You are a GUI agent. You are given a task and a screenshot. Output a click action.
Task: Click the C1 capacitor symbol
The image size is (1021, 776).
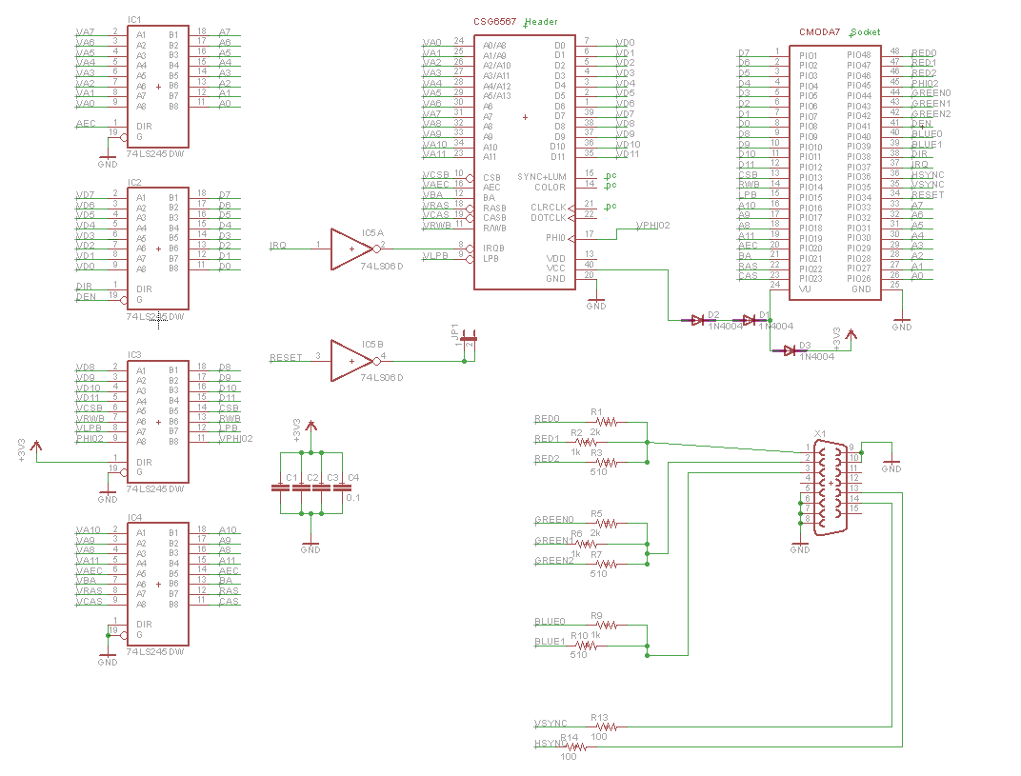point(280,487)
